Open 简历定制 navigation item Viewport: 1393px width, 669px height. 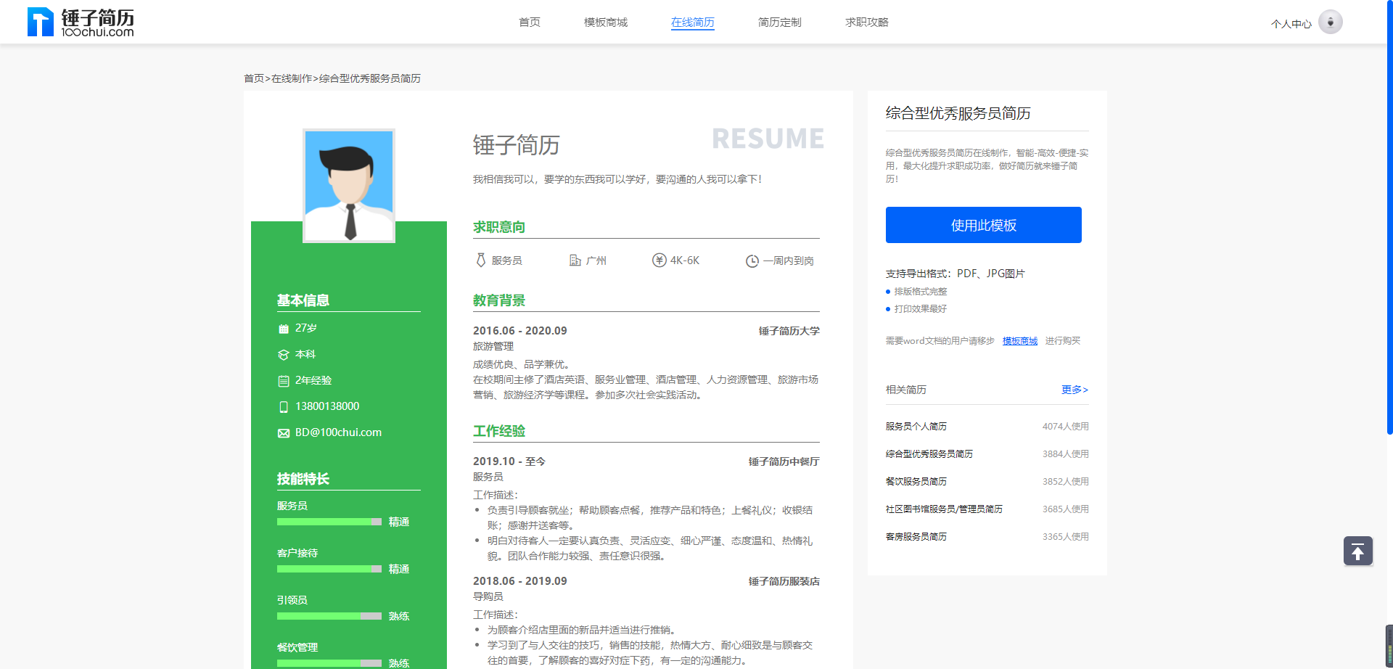click(x=780, y=22)
